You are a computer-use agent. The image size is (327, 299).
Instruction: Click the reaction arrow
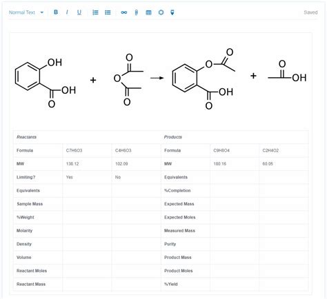[157, 78]
